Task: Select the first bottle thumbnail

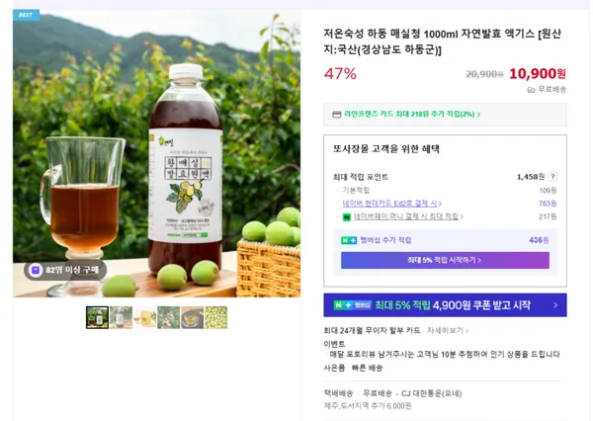Action: [97, 317]
